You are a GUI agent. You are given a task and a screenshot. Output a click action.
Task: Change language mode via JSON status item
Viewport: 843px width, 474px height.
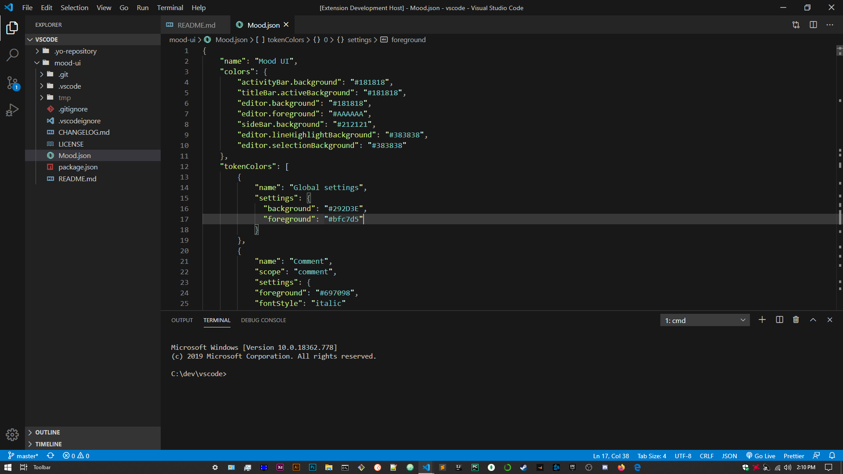(729, 456)
